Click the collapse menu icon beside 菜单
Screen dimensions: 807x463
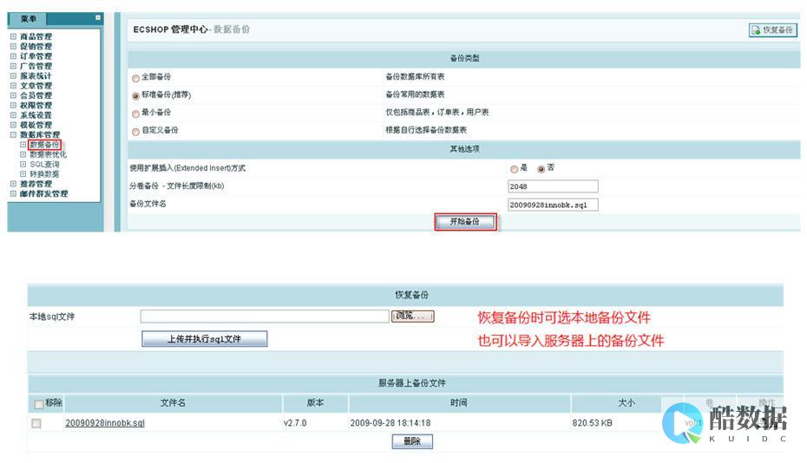98,17
